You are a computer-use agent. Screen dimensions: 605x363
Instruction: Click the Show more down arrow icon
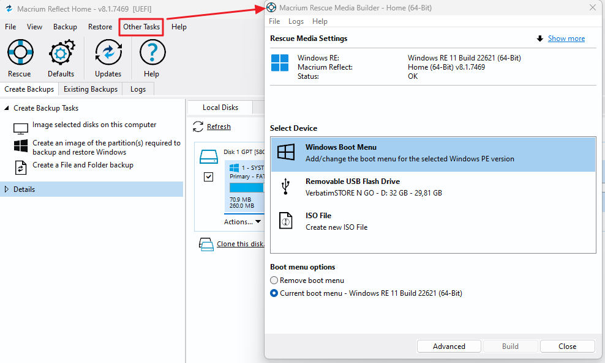pos(540,38)
